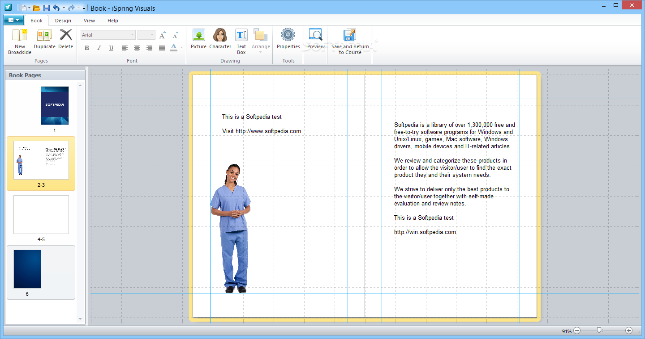Click up arrow of Book Pages scrollbar
645x339 pixels.
[x=81, y=85]
